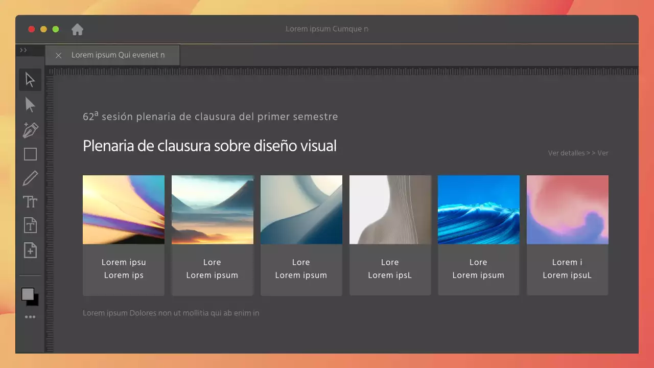Expand the chevrons panel toggle
Screen dimensions: 654x368
tap(24, 50)
